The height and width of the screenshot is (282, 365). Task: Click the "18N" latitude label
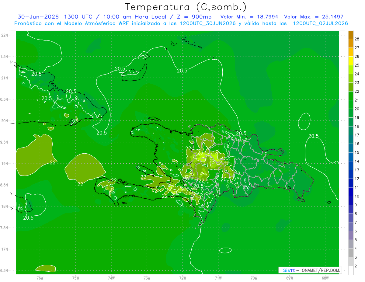coord(5,206)
